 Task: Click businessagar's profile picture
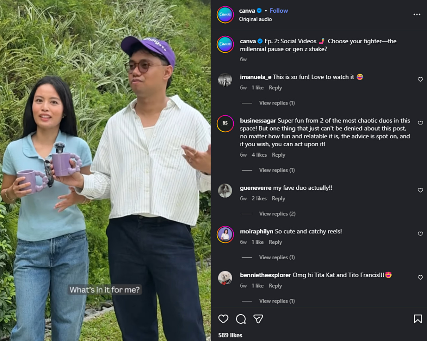(x=225, y=124)
